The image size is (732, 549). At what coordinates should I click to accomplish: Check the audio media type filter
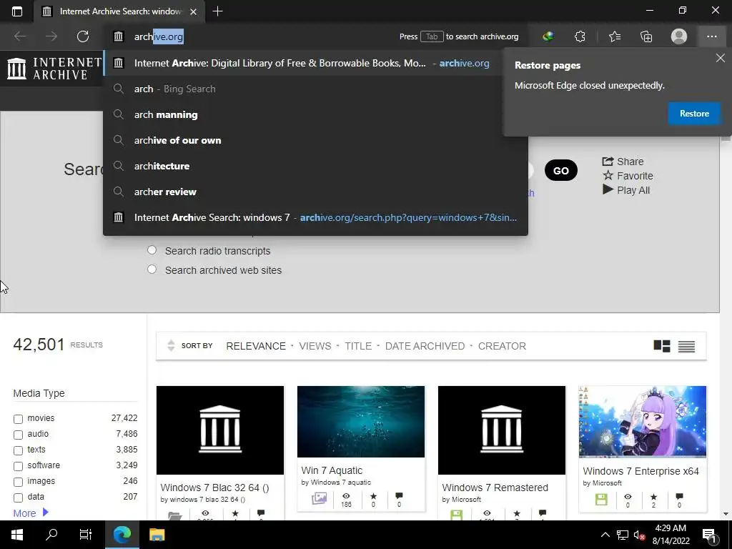click(18, 435)
